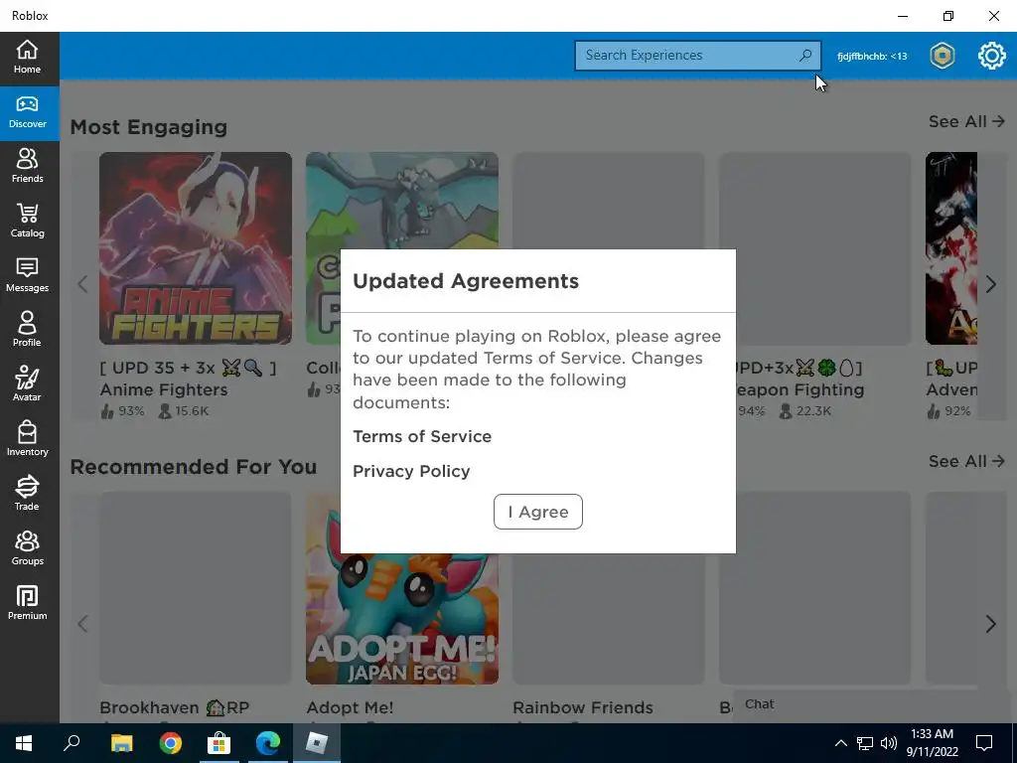Click the Recommended For You heading
The width and height of the screenshot is (1017, 763).
point(194,467)
